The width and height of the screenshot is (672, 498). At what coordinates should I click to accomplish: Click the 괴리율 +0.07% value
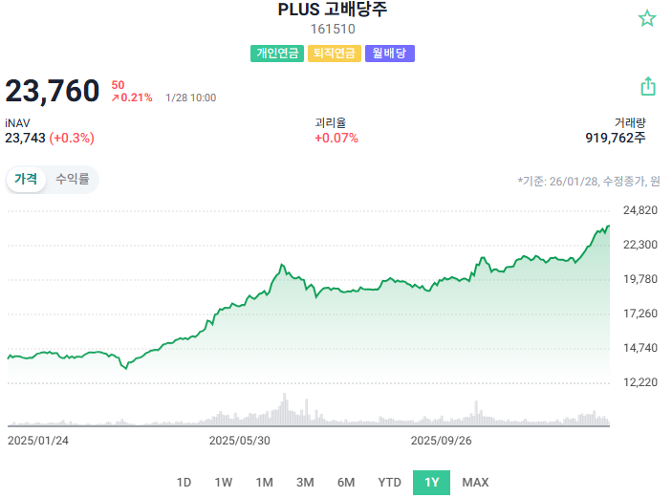pos(336,138)
